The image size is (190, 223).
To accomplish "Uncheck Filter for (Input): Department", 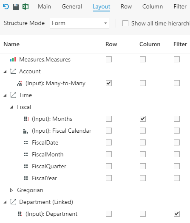I will [x=177, y=214].
